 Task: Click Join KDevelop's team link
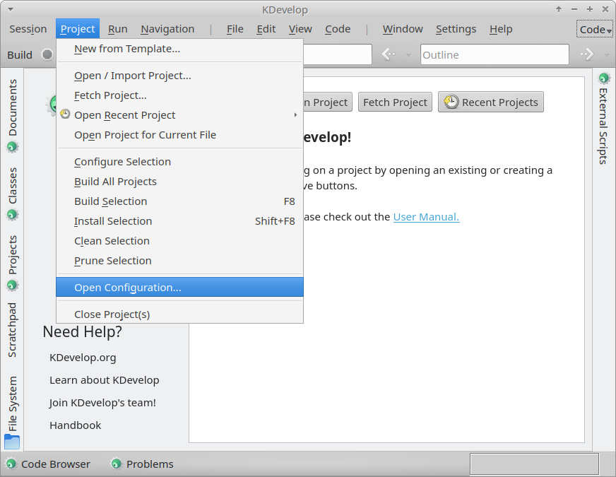[102, 403]
